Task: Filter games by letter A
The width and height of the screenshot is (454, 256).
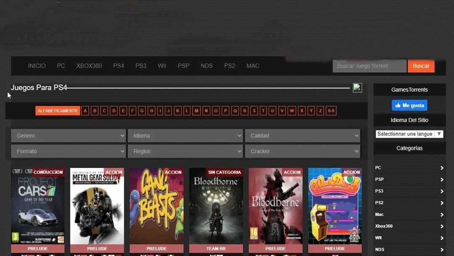Action: (x=85, y=111)
